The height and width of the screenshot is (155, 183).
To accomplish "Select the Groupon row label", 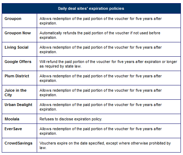I will [13, 19].
